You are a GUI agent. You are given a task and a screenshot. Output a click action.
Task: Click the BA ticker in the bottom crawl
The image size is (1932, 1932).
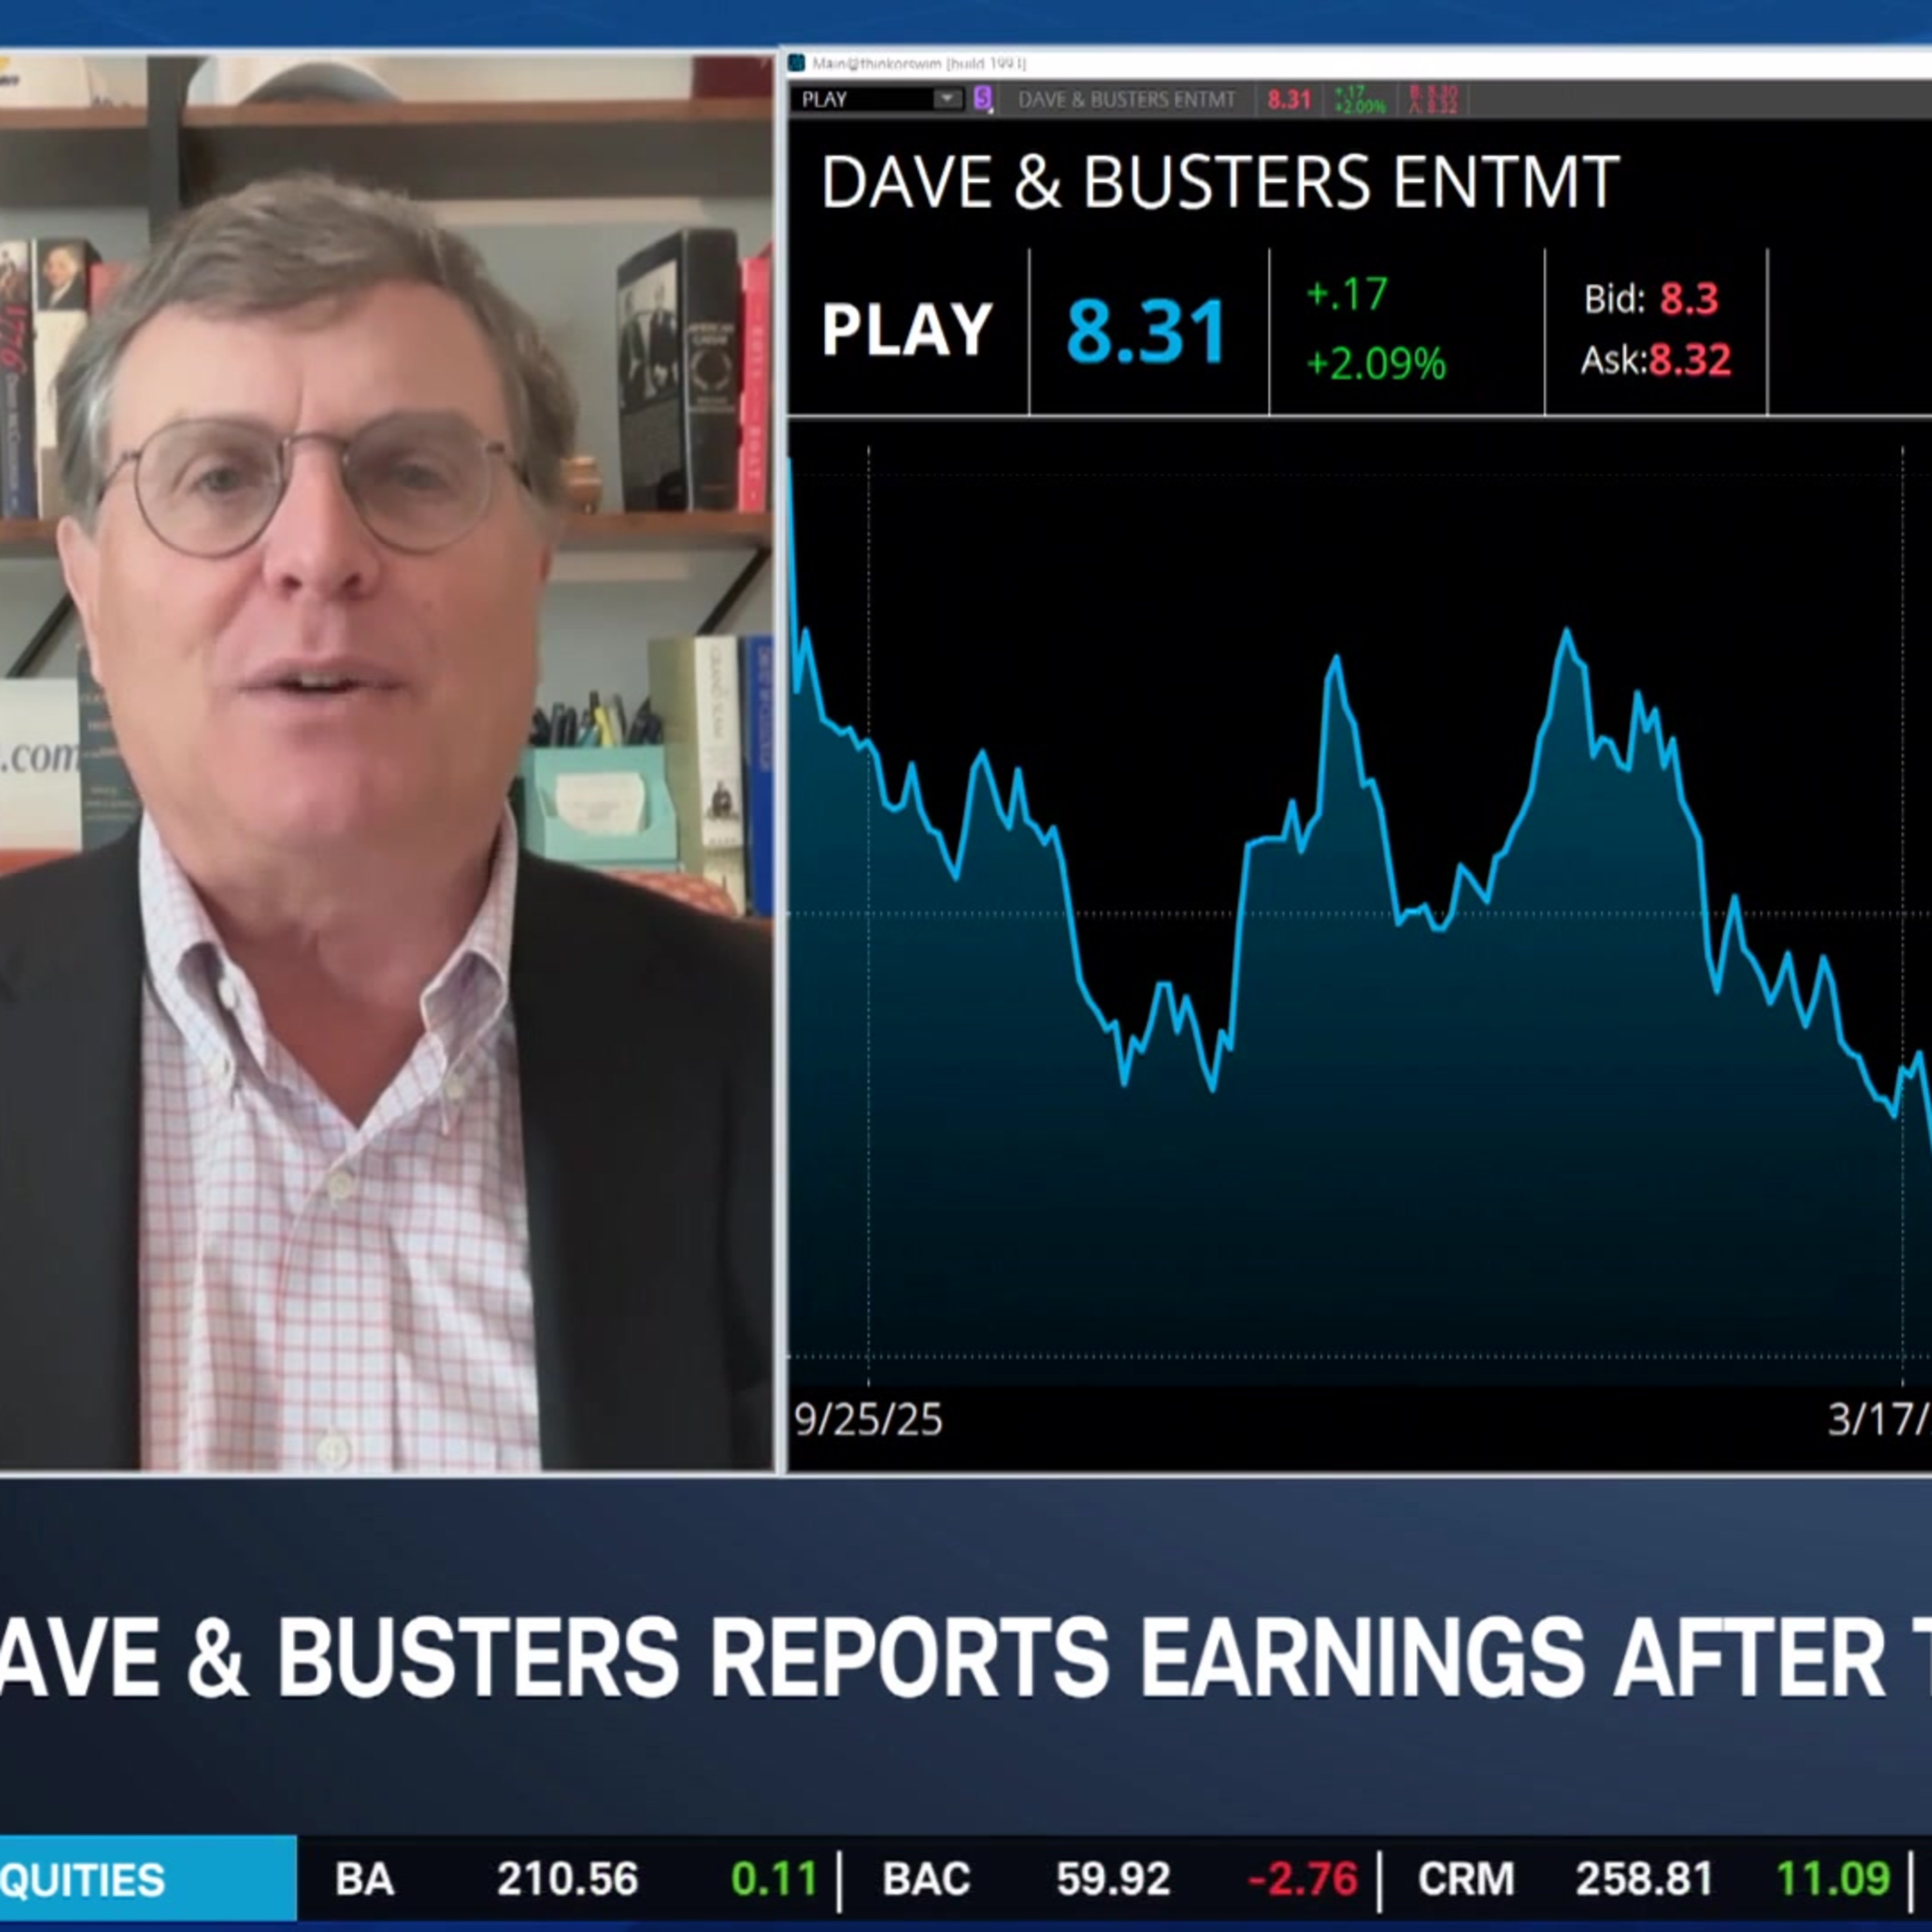click(x=364, y=1880)
